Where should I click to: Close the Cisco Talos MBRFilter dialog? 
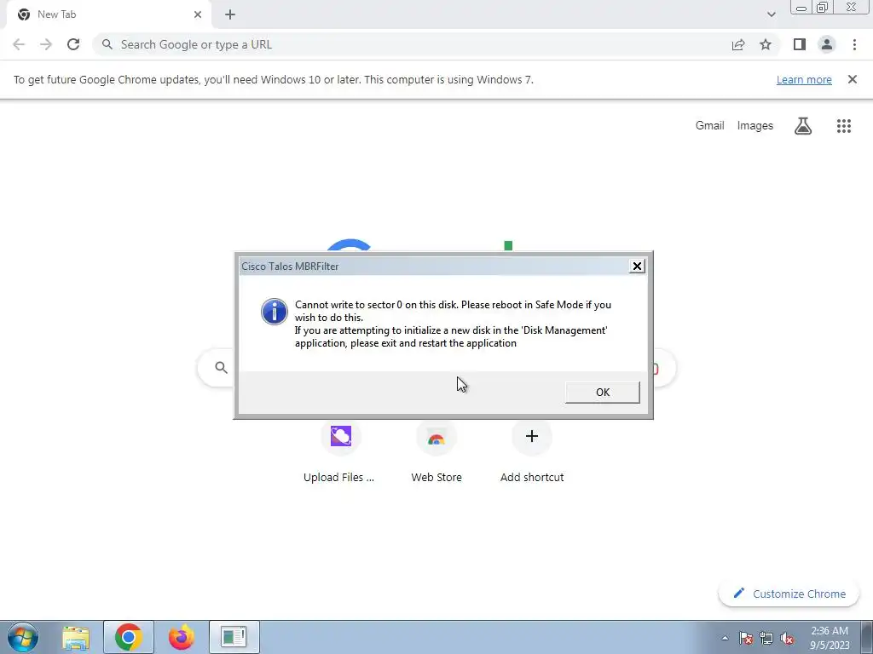tap(637, 266)
